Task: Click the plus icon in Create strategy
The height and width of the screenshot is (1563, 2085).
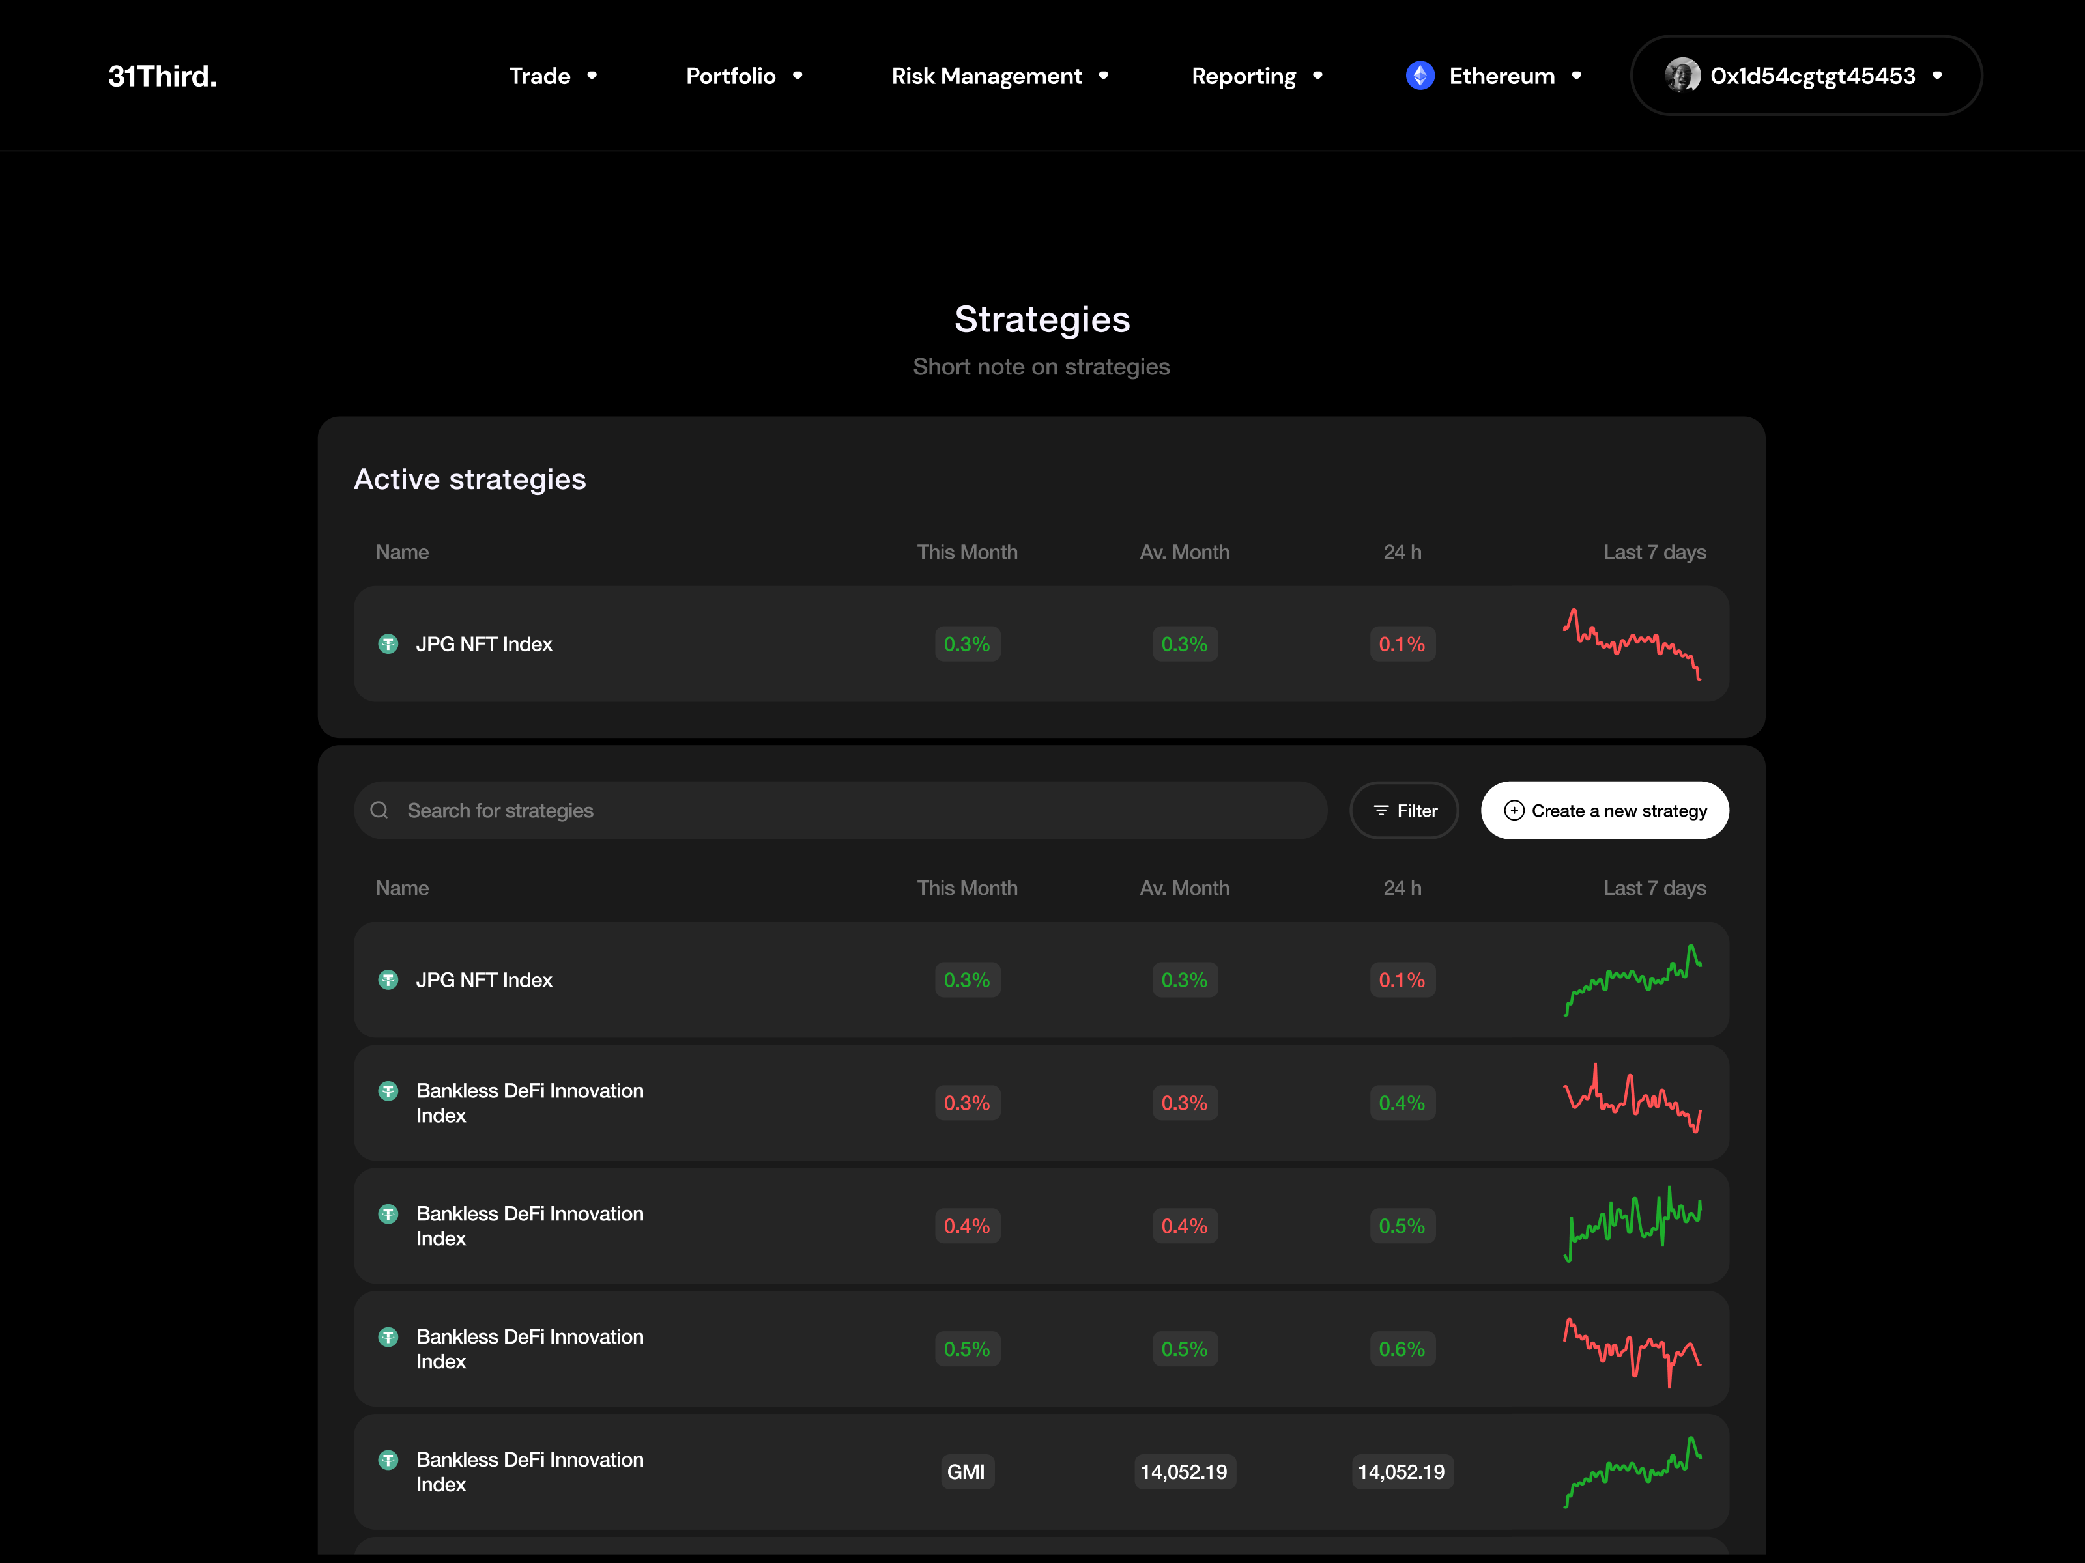Action: point(1514,810)
